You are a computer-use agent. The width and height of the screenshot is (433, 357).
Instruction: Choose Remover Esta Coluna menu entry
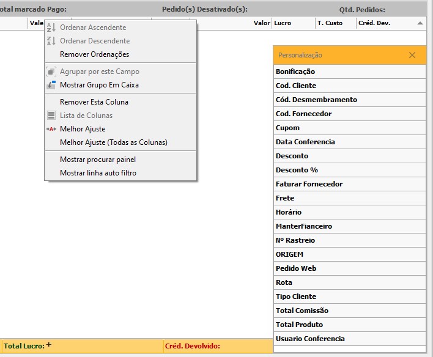click(x=94, y=102)
